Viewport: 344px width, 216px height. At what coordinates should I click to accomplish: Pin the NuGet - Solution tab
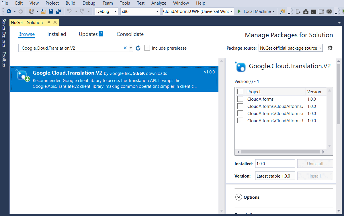tap(48, 22)
